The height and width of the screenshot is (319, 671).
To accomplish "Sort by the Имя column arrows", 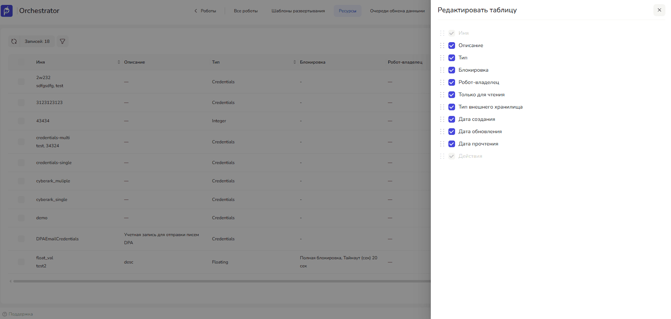I will (119, 62).
